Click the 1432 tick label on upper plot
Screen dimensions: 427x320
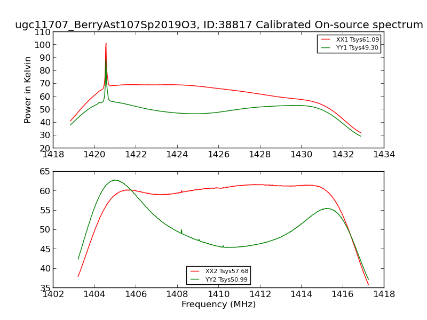343,155
